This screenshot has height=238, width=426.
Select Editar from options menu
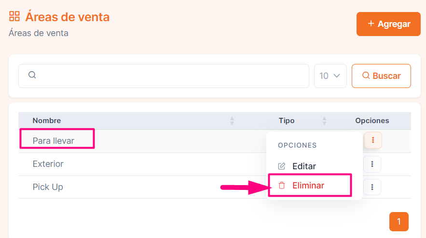(x=304, y=166)
